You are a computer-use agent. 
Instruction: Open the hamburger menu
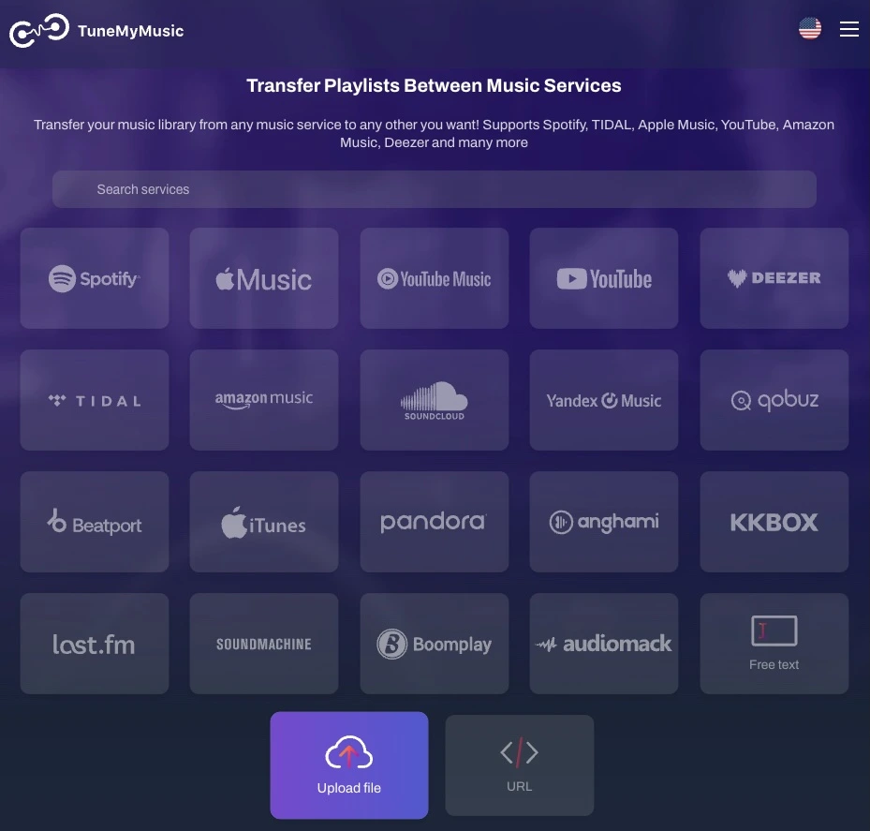pyautogui.click(x=848, y=29)
